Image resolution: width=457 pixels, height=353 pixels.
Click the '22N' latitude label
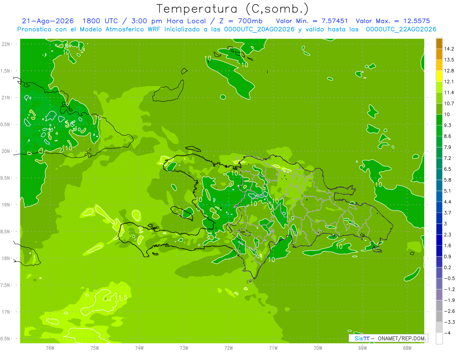(6, 44)
